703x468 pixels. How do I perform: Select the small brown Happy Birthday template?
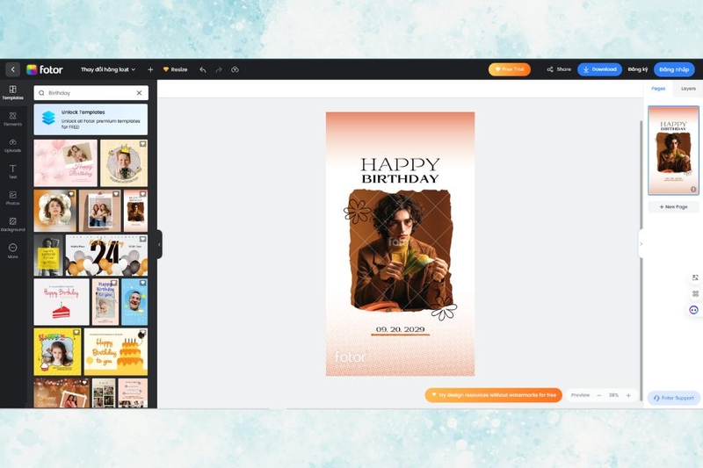135,211
